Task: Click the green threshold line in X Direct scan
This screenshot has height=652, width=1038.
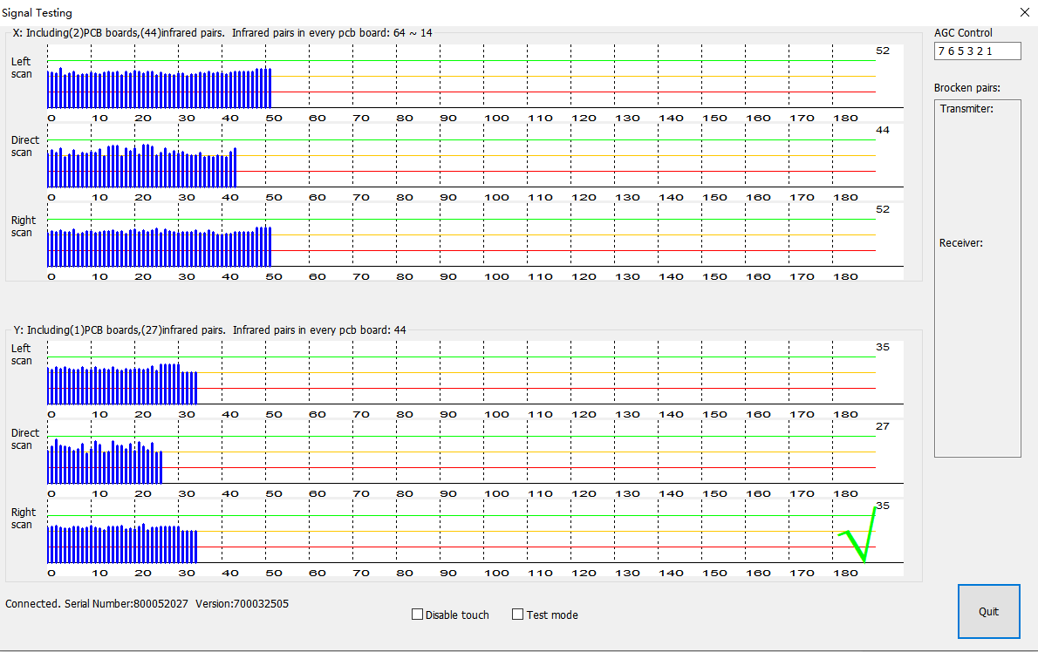Action: pos(523,139)
